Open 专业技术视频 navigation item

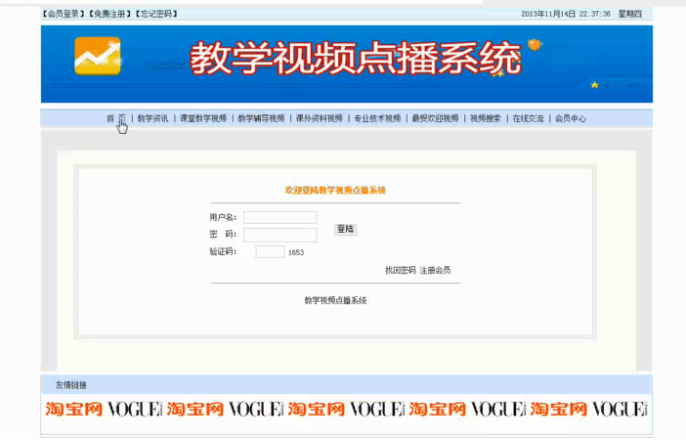(x=377, y=118)
